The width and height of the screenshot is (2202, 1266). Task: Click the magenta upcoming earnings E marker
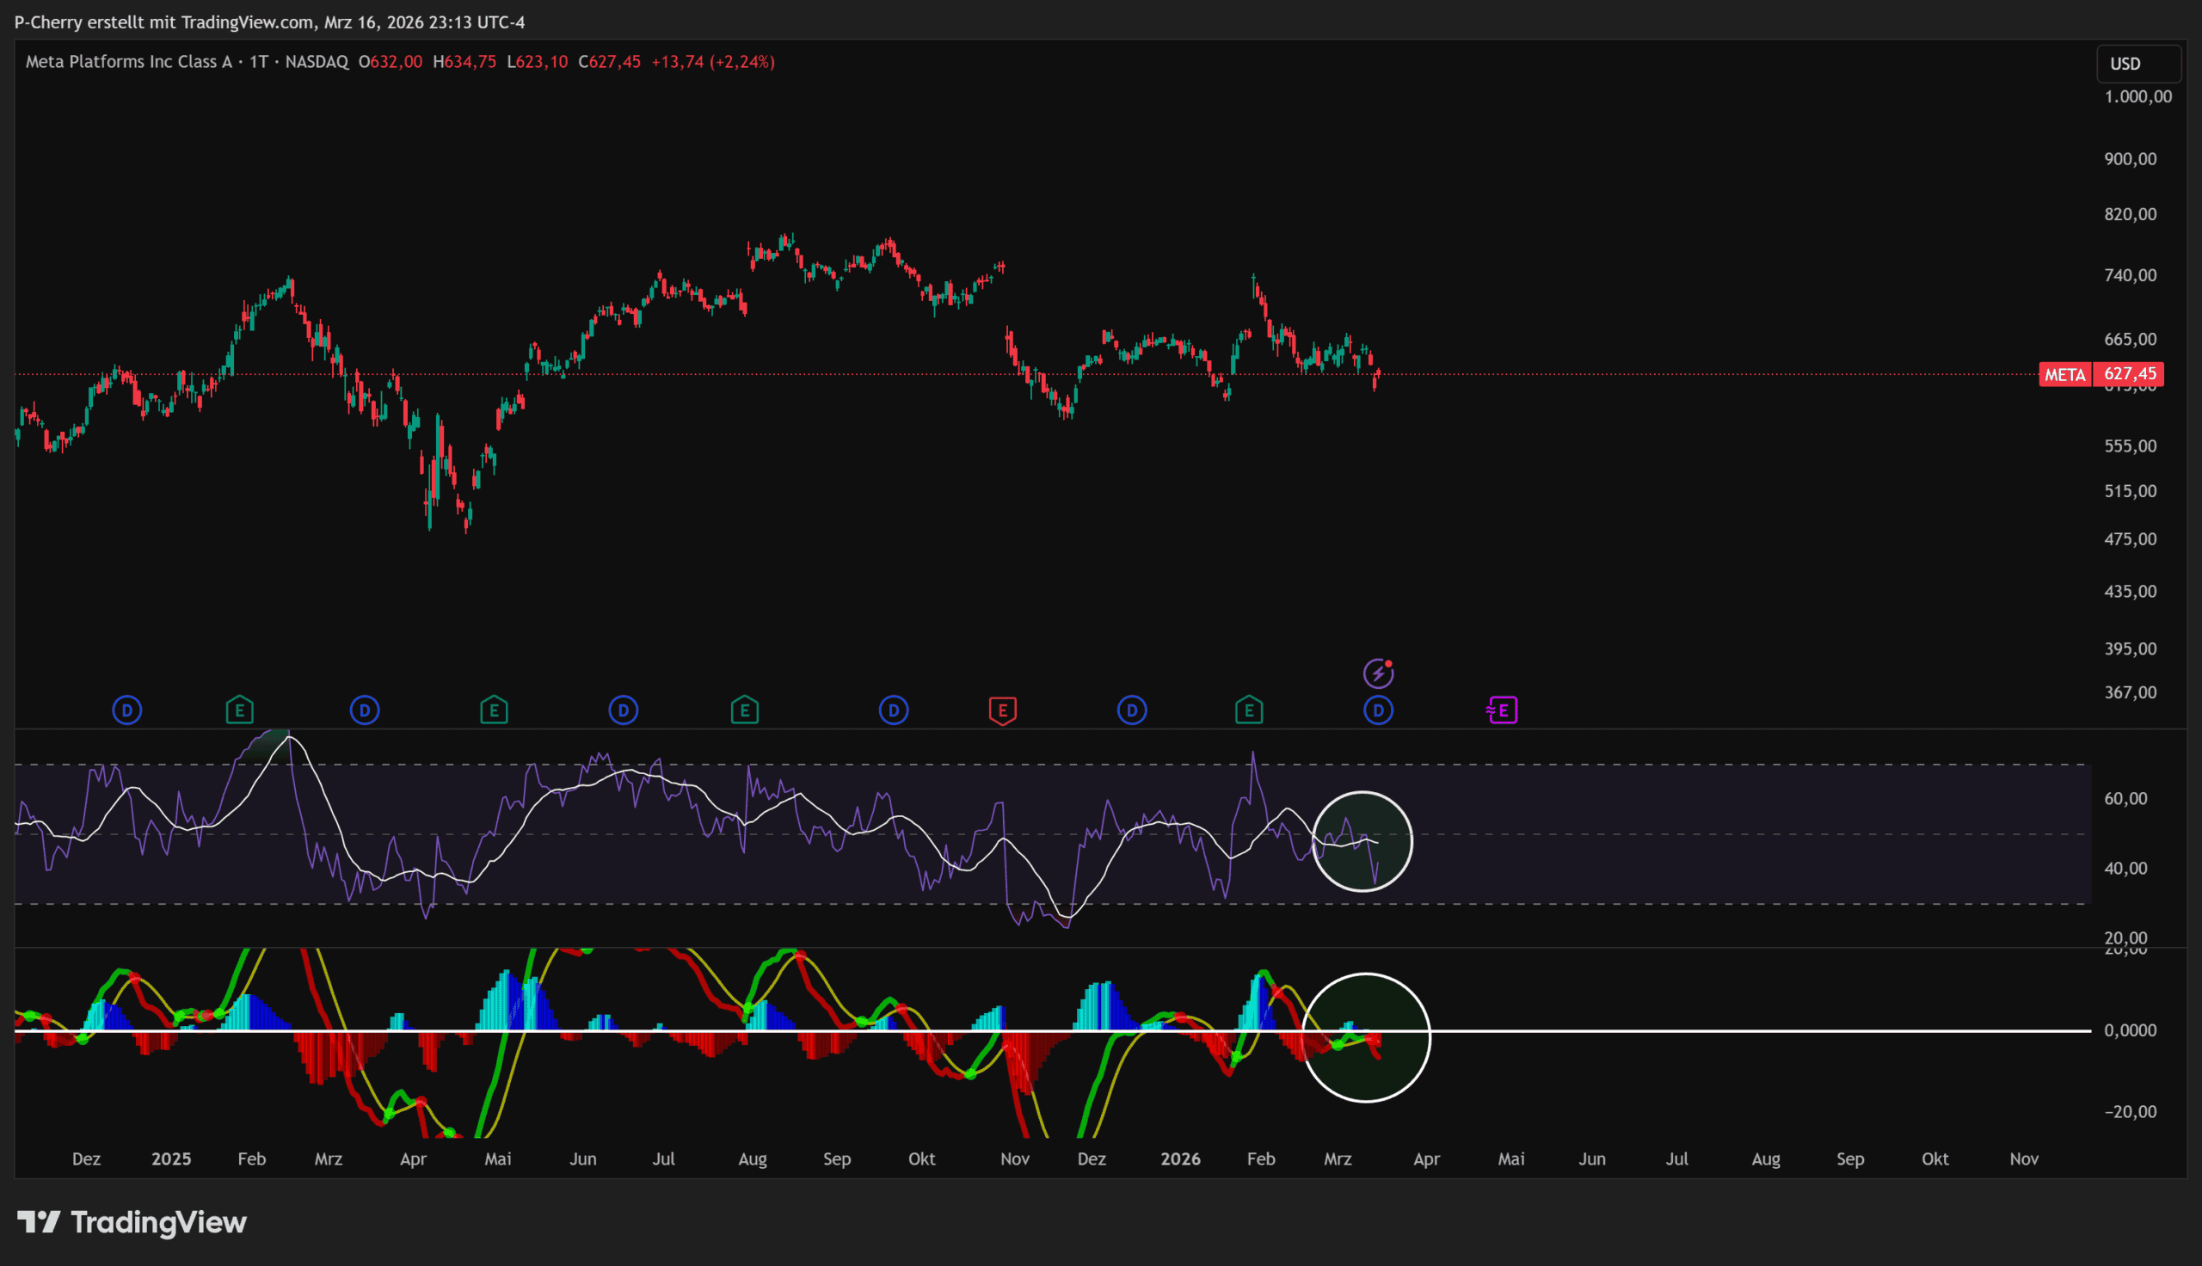[x=1502, y=710]
